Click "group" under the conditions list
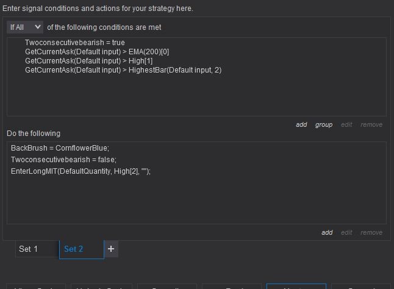 pos(324,125)
